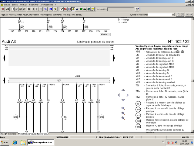Click the first camera icon beside J519
Viewport: 194px width, 146px height.
[178, 52]
